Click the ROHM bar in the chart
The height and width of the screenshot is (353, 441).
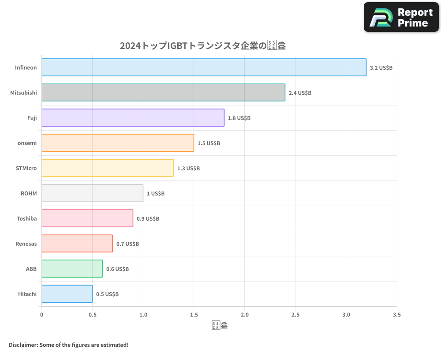(x=92, y=193)
